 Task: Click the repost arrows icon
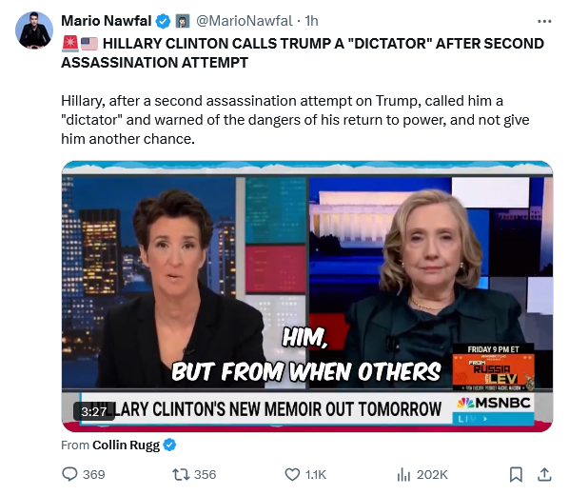tap(181, 474)
